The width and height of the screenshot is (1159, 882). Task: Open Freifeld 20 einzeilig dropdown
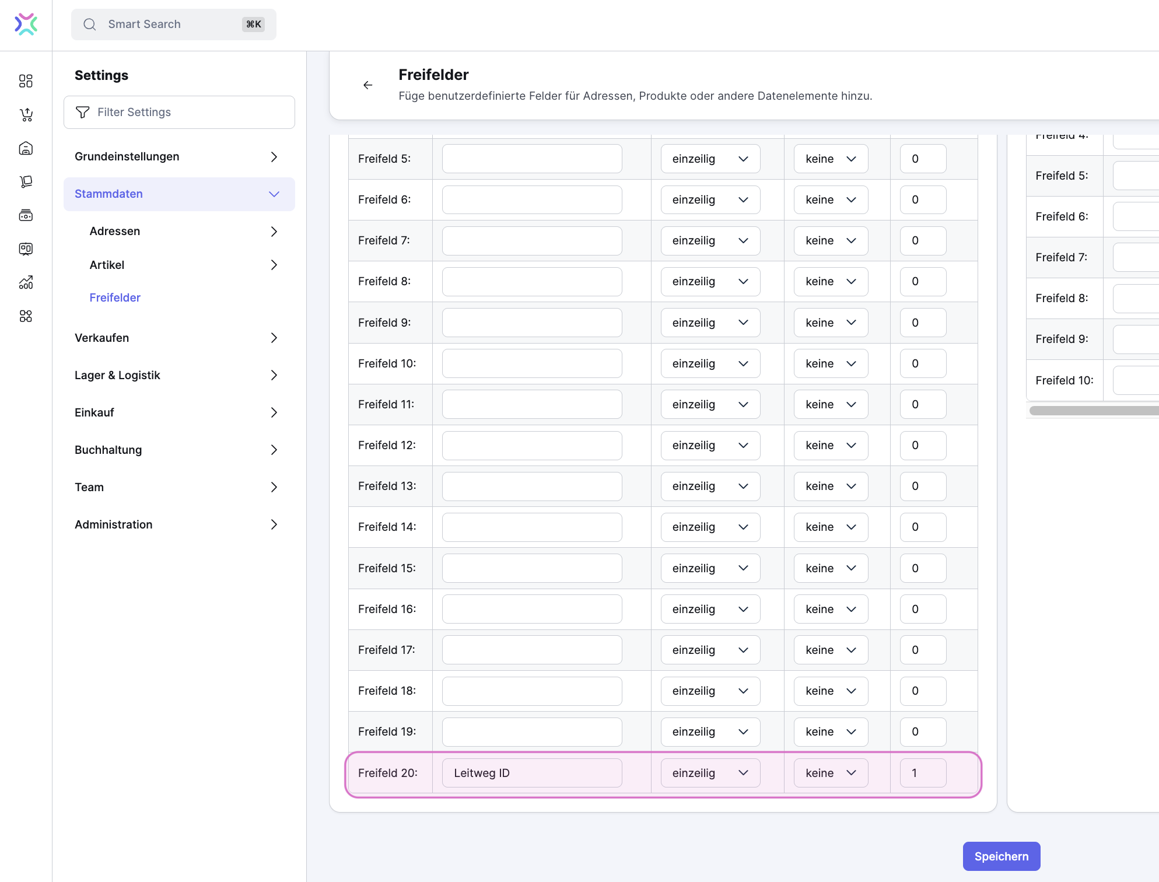click(x=710, y=773)
